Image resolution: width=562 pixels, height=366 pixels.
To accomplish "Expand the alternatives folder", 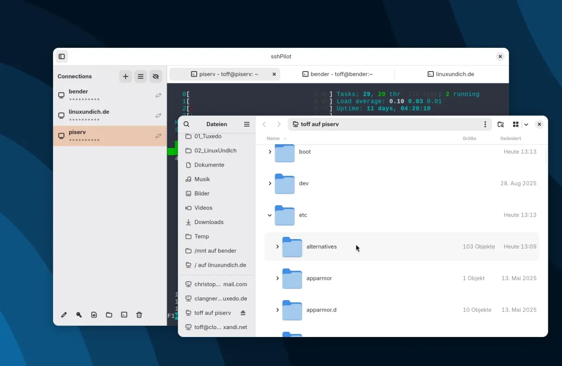I will click(277, 246).
